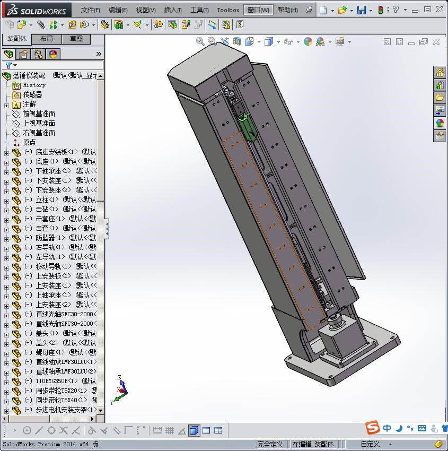Click the Smart Fasteners icon
448x451 pixels.
point(72,25)
